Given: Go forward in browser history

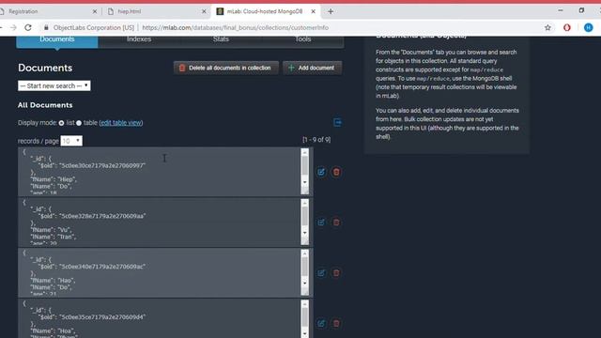Looking at the screenshot, I should [x=13, y=27].
